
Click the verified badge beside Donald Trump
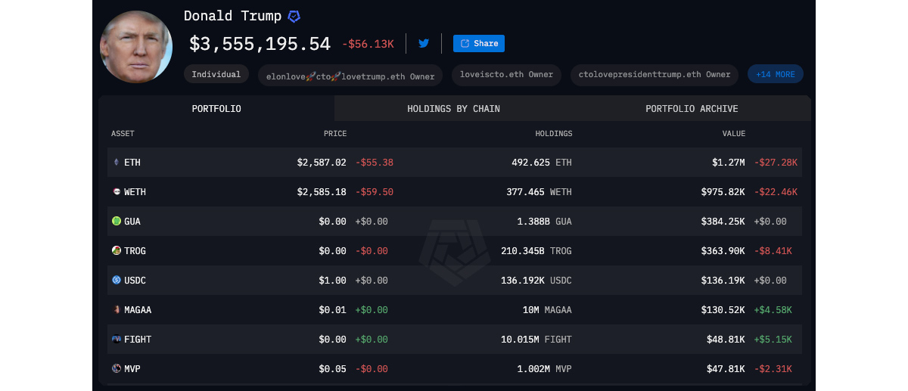294,16
